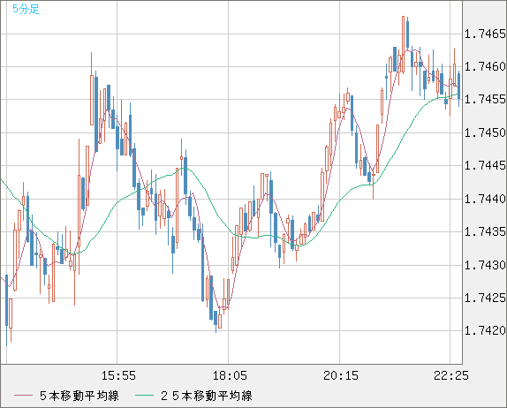
Task: Click the 25本移動平均線 legend label
Action: [x=207, y=396]
